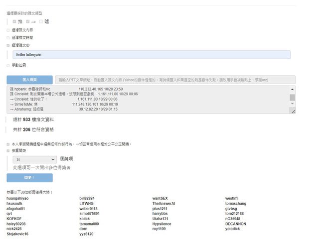The image size is (319, 241).
Task: Toggle the → comment type checkbox
Action: tap(28, 21)
